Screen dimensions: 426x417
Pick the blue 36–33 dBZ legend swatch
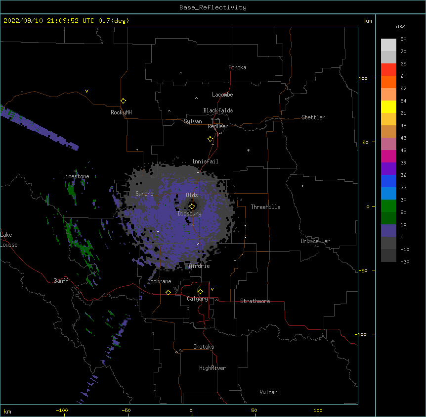[388, 181]
